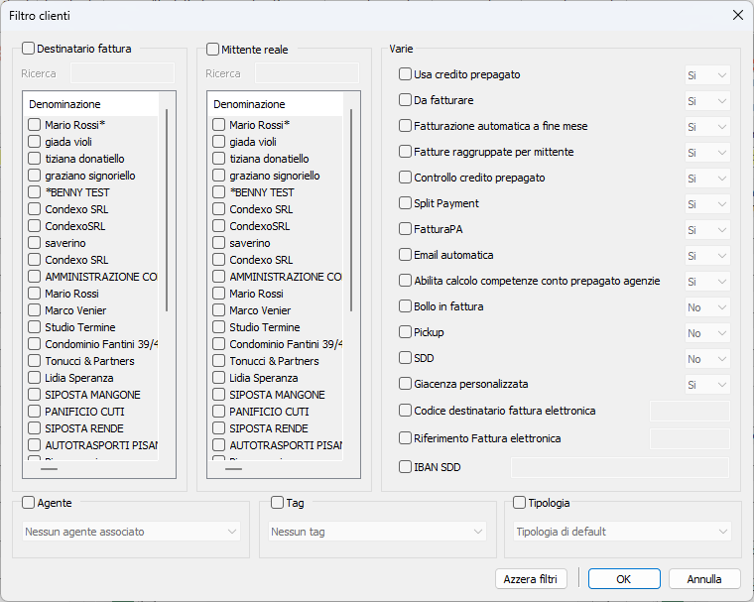Enable the Mittente reale checkbox

coord(213,49)
